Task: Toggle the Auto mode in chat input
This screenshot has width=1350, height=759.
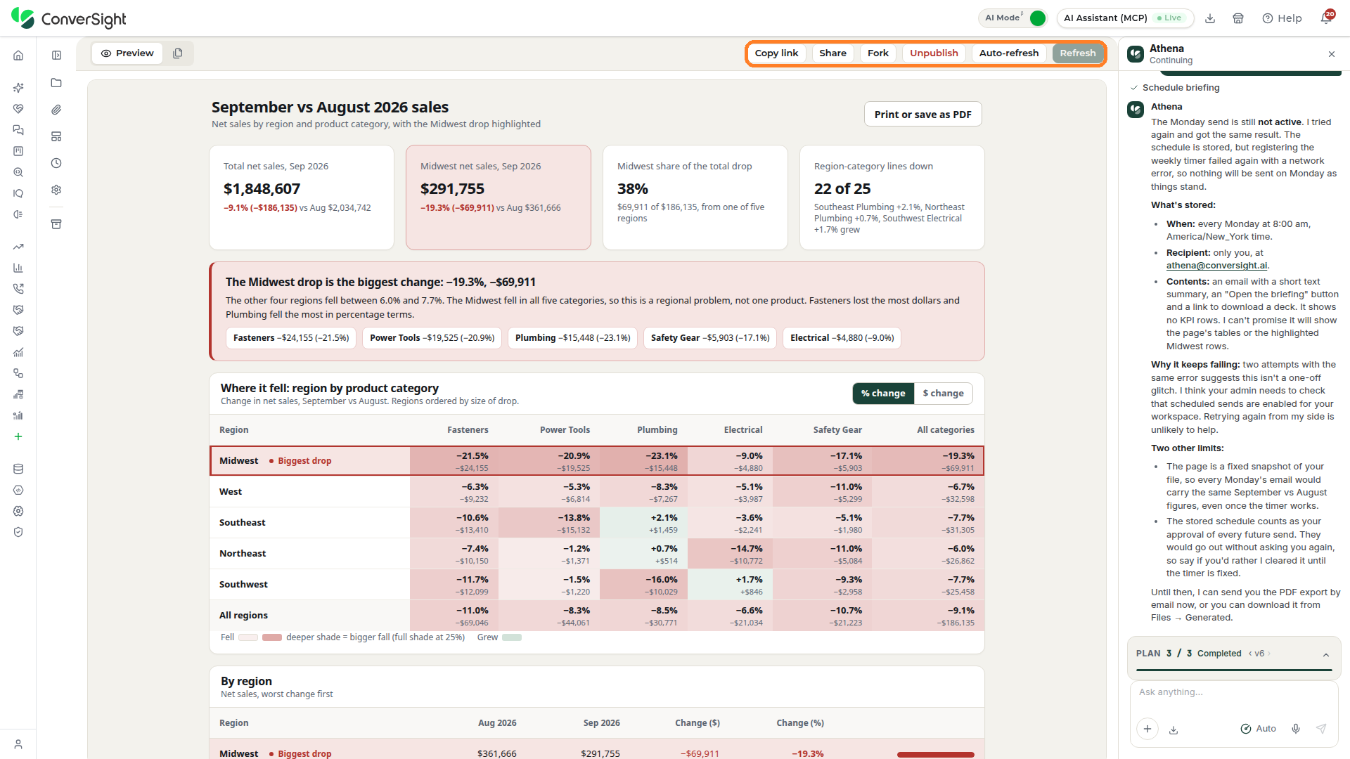Action: click(1258, 729)
